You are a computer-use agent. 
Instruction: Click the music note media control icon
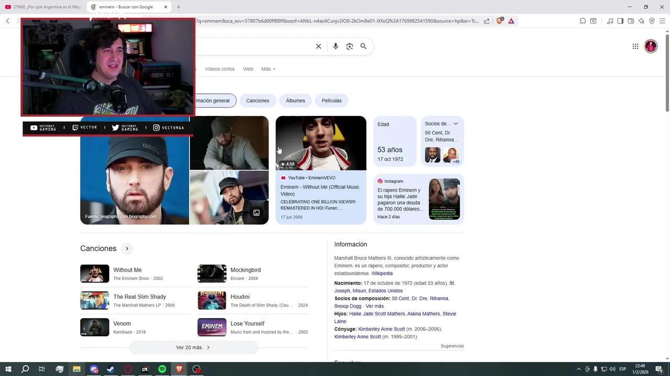(610, 21)
